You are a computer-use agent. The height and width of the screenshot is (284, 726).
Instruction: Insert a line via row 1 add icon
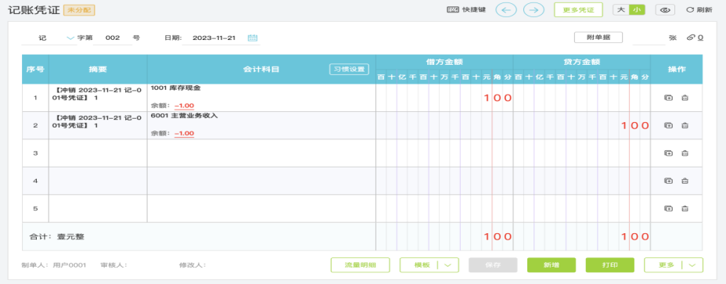coord(668,98)
